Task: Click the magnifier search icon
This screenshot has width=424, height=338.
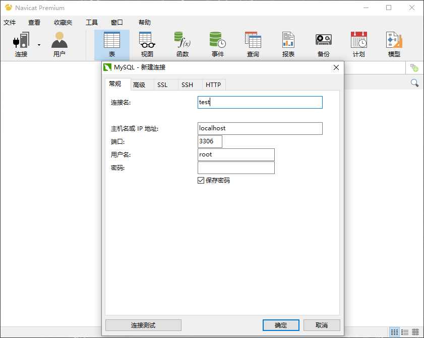Action: pyautogui.click(x=414, y=83)
